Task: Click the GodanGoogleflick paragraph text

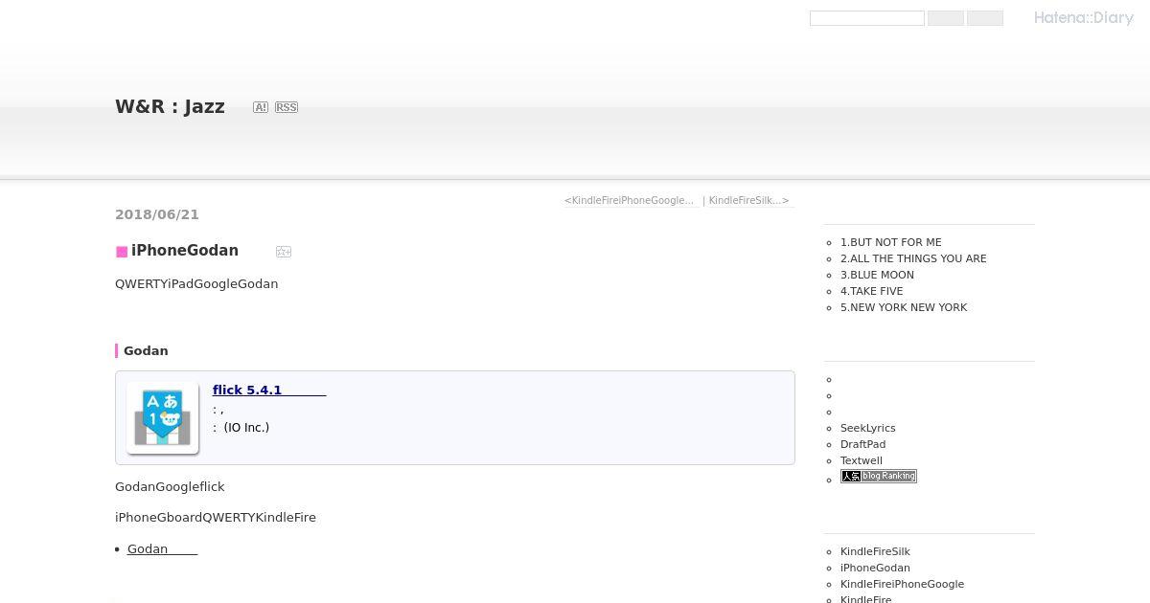Action: [170, 486]
